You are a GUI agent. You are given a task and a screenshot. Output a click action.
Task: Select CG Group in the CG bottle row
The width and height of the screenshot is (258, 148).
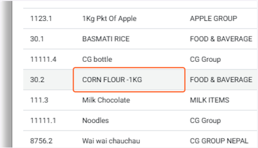(205, 59)
